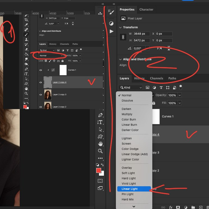
Task: Select the Paint Bucket tool
Action: point(26,54)
